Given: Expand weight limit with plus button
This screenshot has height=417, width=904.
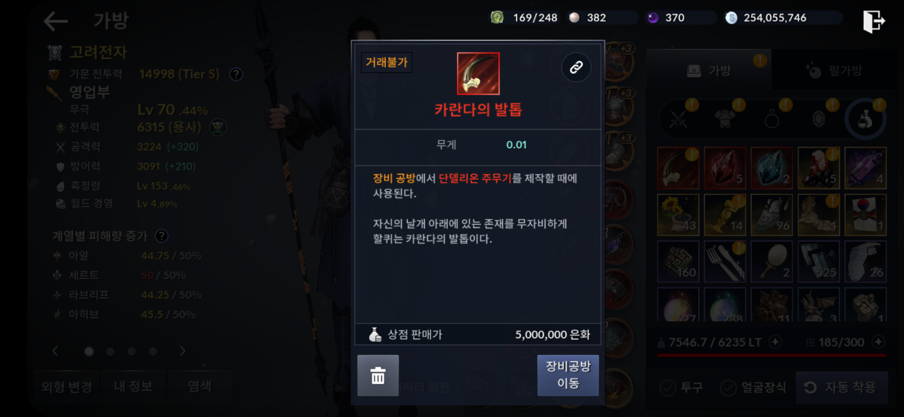Looking at the screenshot, I should click(775, 342).
